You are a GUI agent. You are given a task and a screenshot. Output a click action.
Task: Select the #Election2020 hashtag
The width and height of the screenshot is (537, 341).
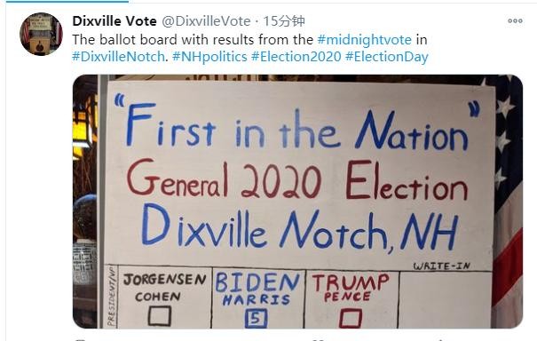[x=296, y=57]
